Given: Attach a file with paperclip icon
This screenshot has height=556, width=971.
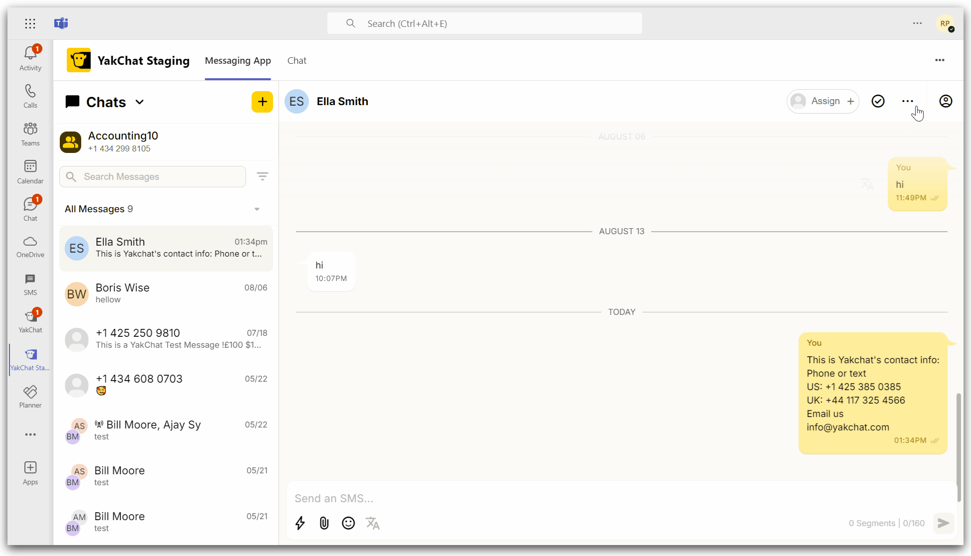Looking at the screenshot, I should [x=324, y=523].
